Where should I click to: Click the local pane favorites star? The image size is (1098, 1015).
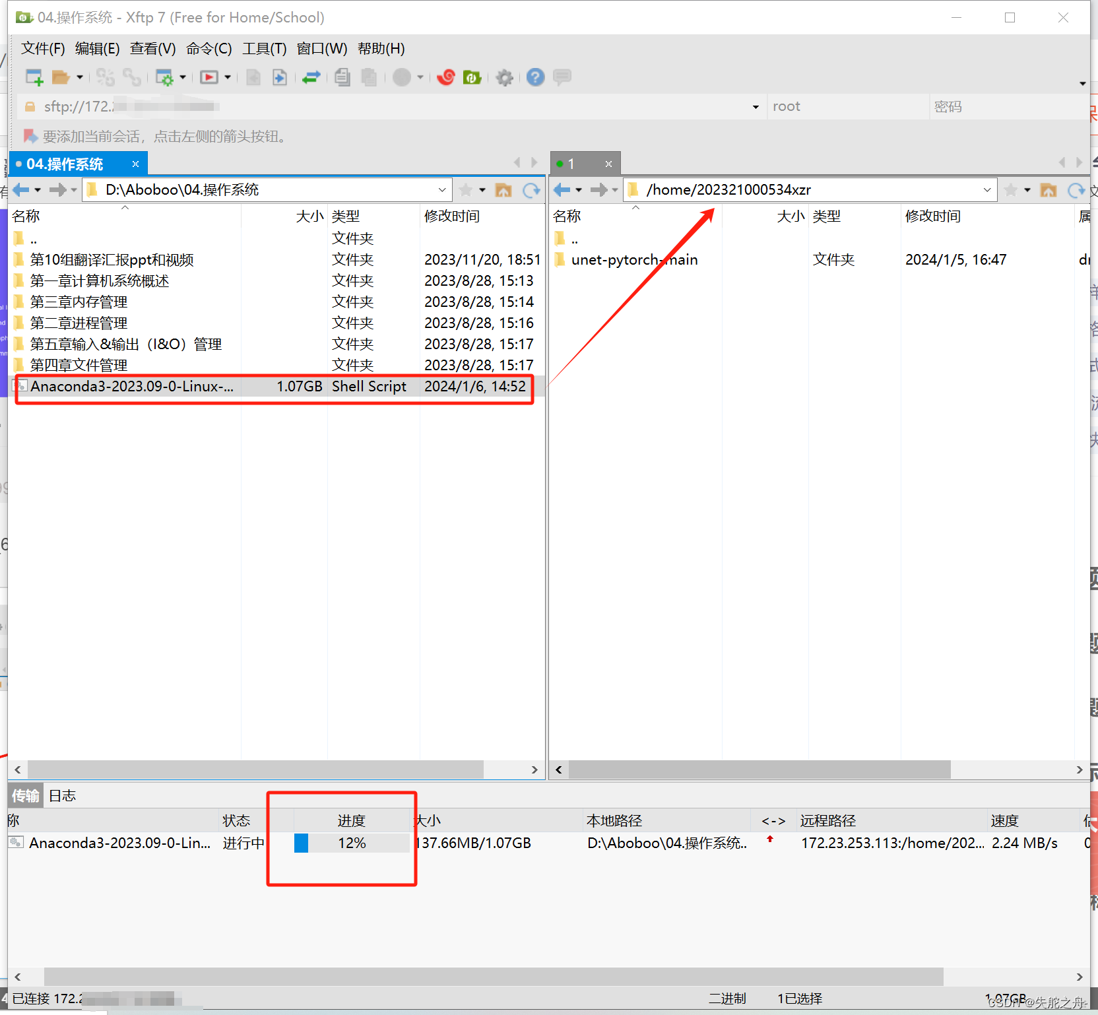465,190
